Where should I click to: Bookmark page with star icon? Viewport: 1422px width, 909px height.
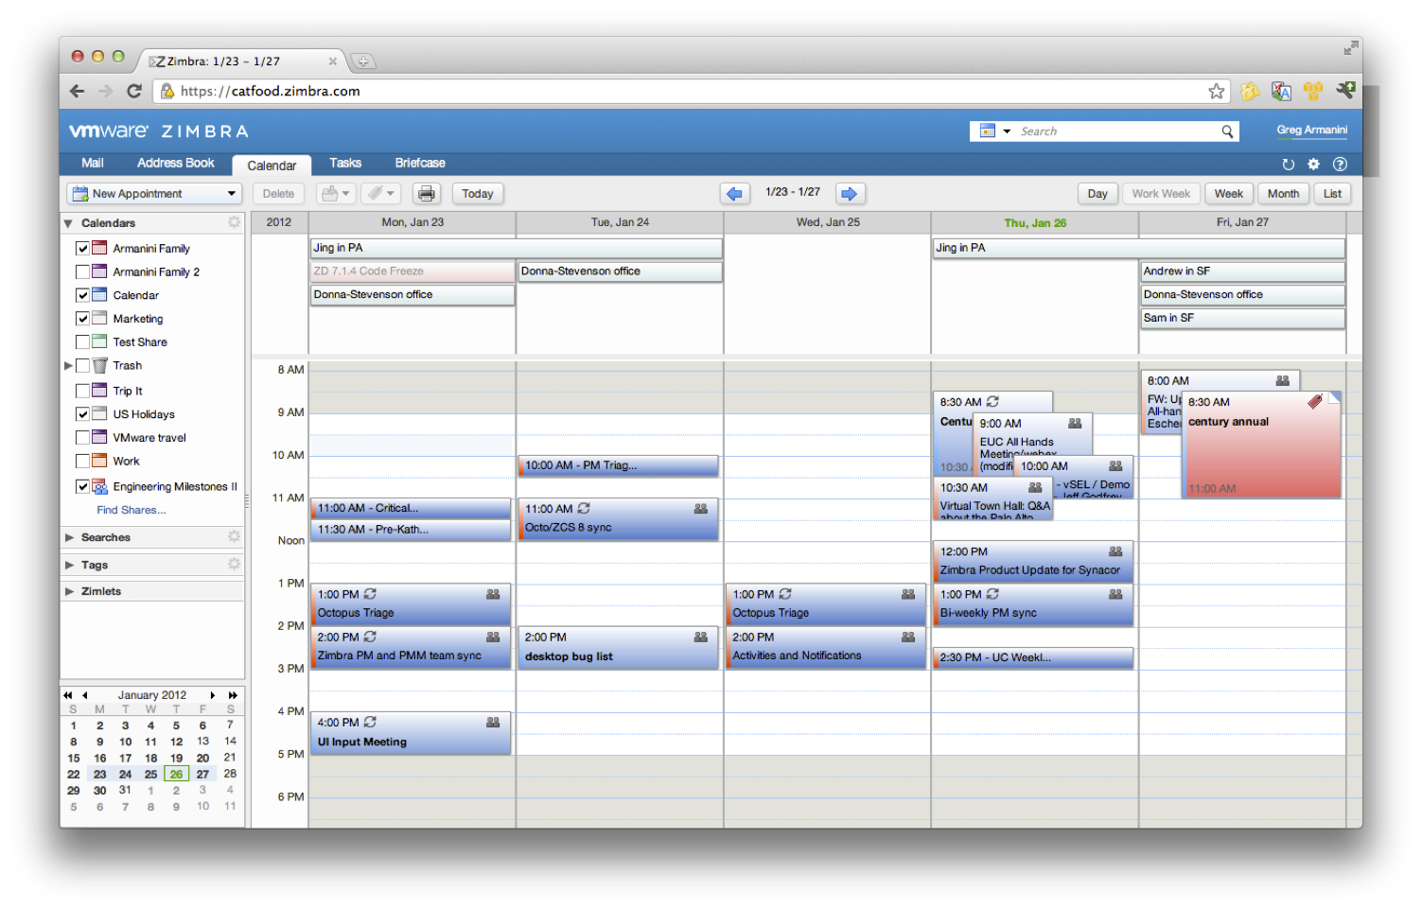1217,92
